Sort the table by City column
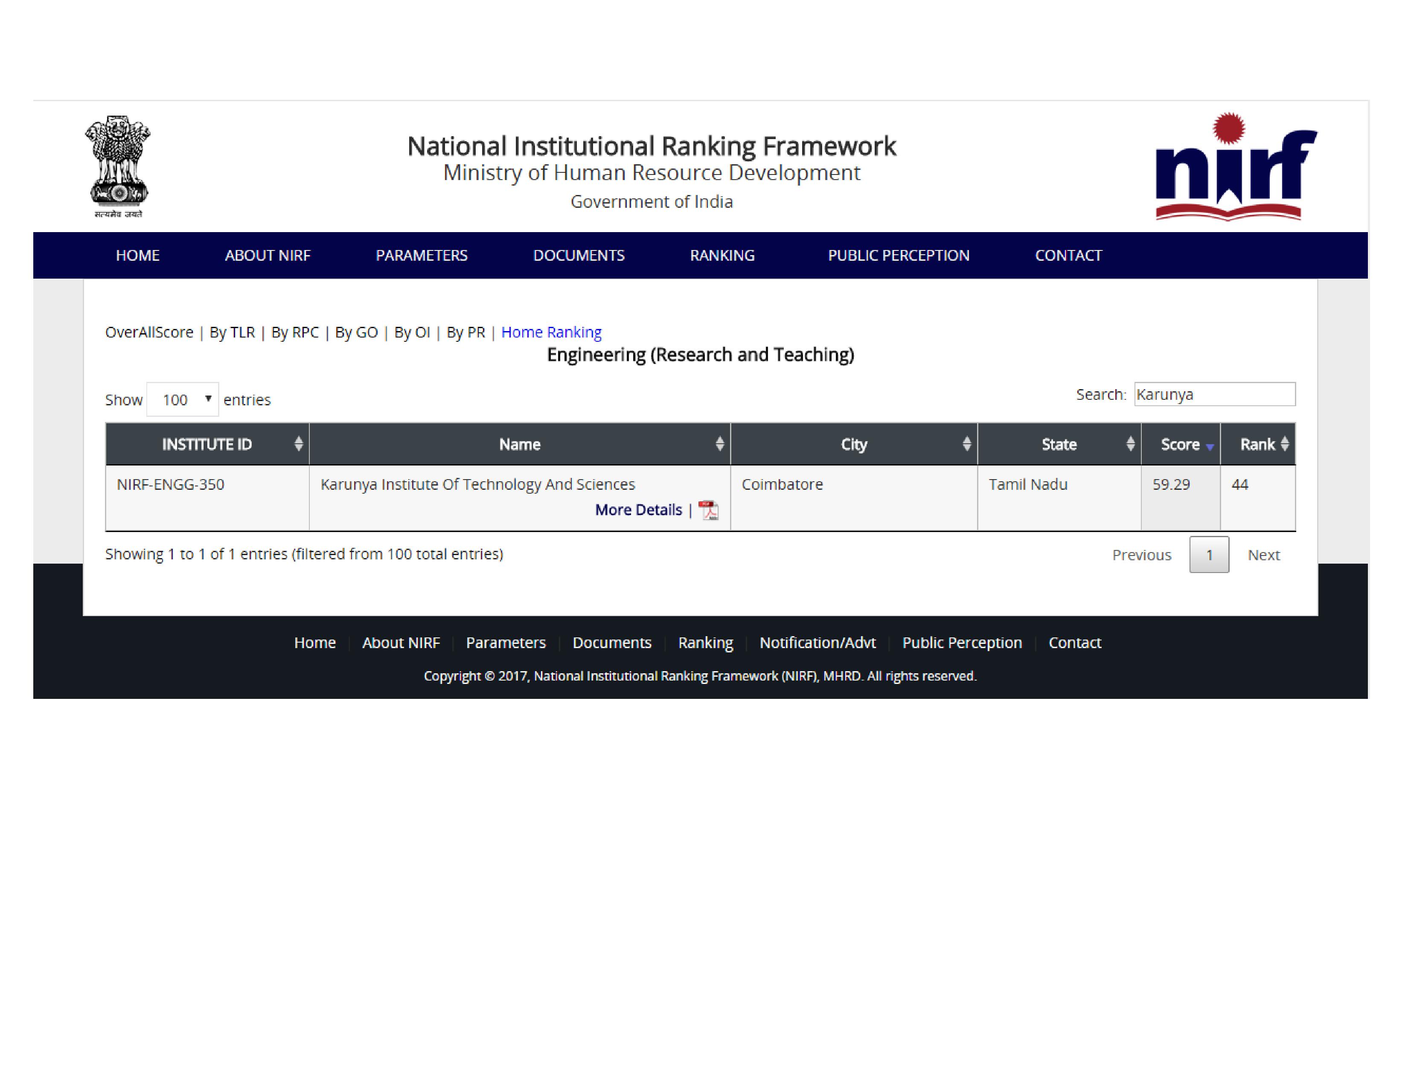The image size is (1408, 1088). (x=854, y=444)
